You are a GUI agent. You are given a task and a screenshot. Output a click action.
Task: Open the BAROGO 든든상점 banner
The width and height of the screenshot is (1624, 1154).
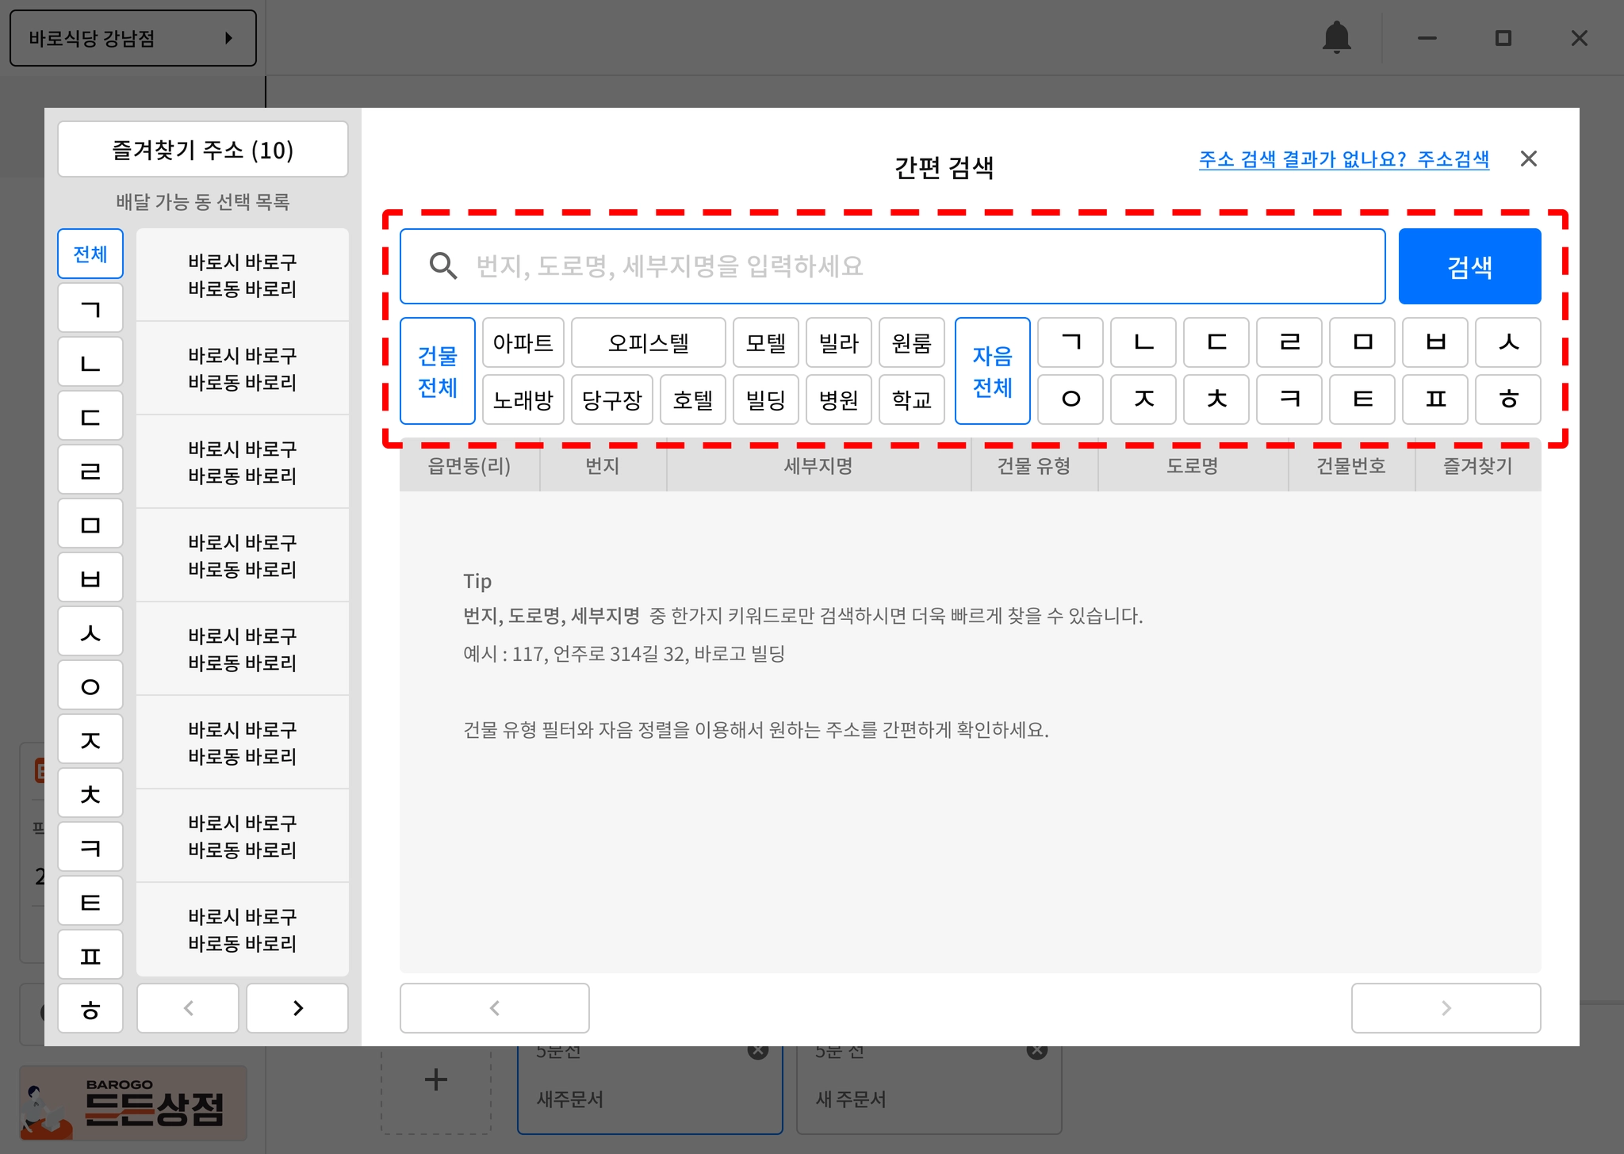(x=133, y=1102)
